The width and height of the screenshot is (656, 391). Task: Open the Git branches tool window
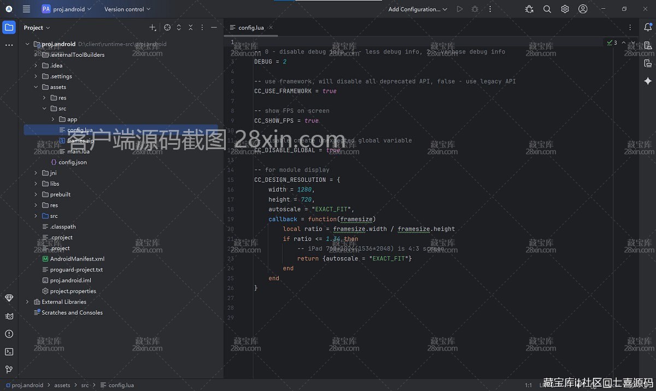click(x=9, y=369)
